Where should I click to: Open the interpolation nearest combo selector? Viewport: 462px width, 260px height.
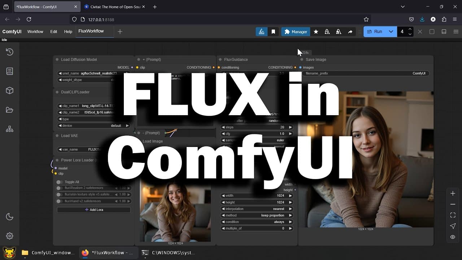point(257,209)
